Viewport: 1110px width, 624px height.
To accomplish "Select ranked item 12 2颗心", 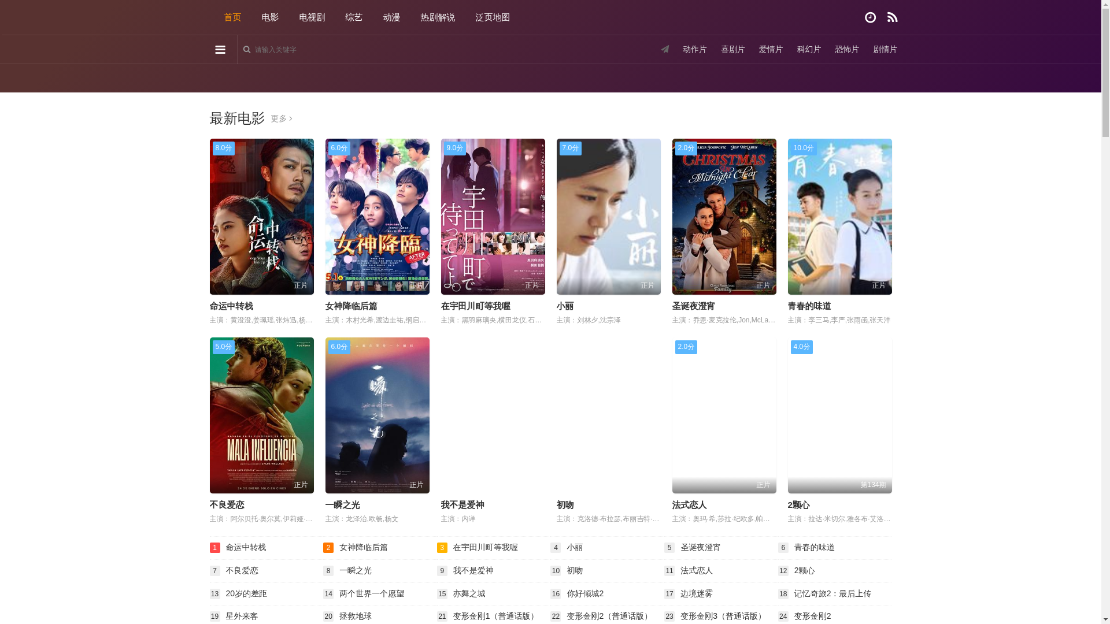I will [x=804, y=570].
